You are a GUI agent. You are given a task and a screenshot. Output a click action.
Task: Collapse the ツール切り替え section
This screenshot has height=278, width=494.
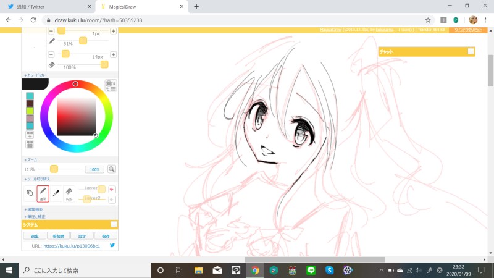tap(37, 179)
